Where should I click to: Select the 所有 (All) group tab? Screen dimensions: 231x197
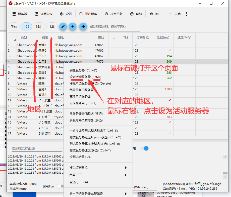pyautogui.click(x=14, y=26)
